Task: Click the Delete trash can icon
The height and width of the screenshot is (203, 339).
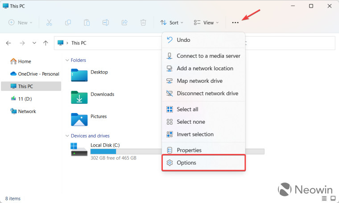Action: coord(143,22)
